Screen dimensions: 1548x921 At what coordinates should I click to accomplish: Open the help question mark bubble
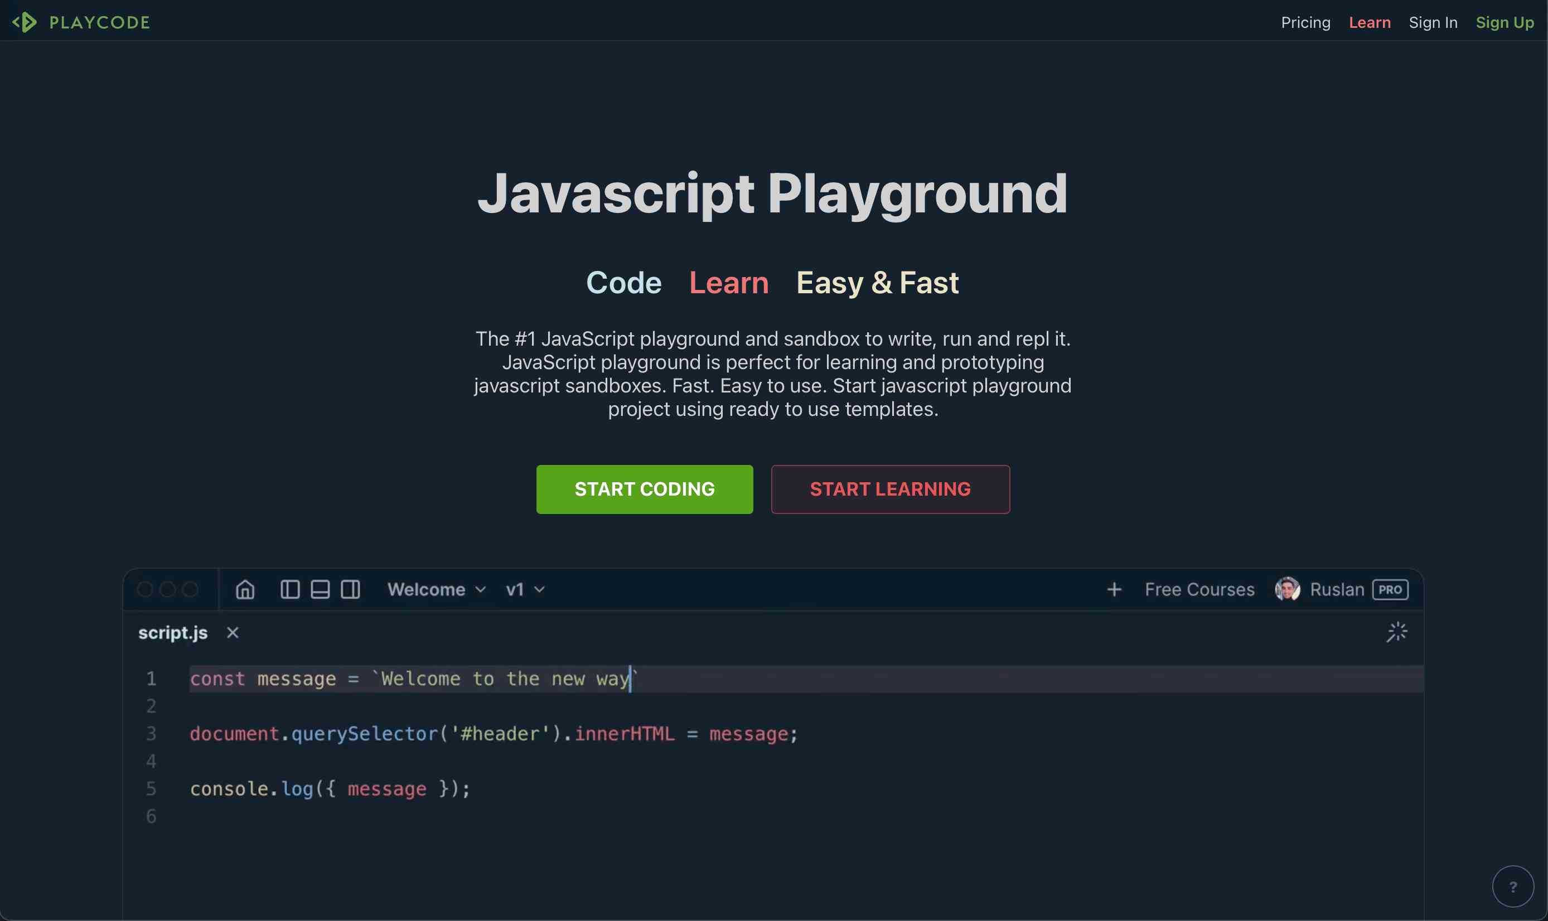coord(1512,886)
